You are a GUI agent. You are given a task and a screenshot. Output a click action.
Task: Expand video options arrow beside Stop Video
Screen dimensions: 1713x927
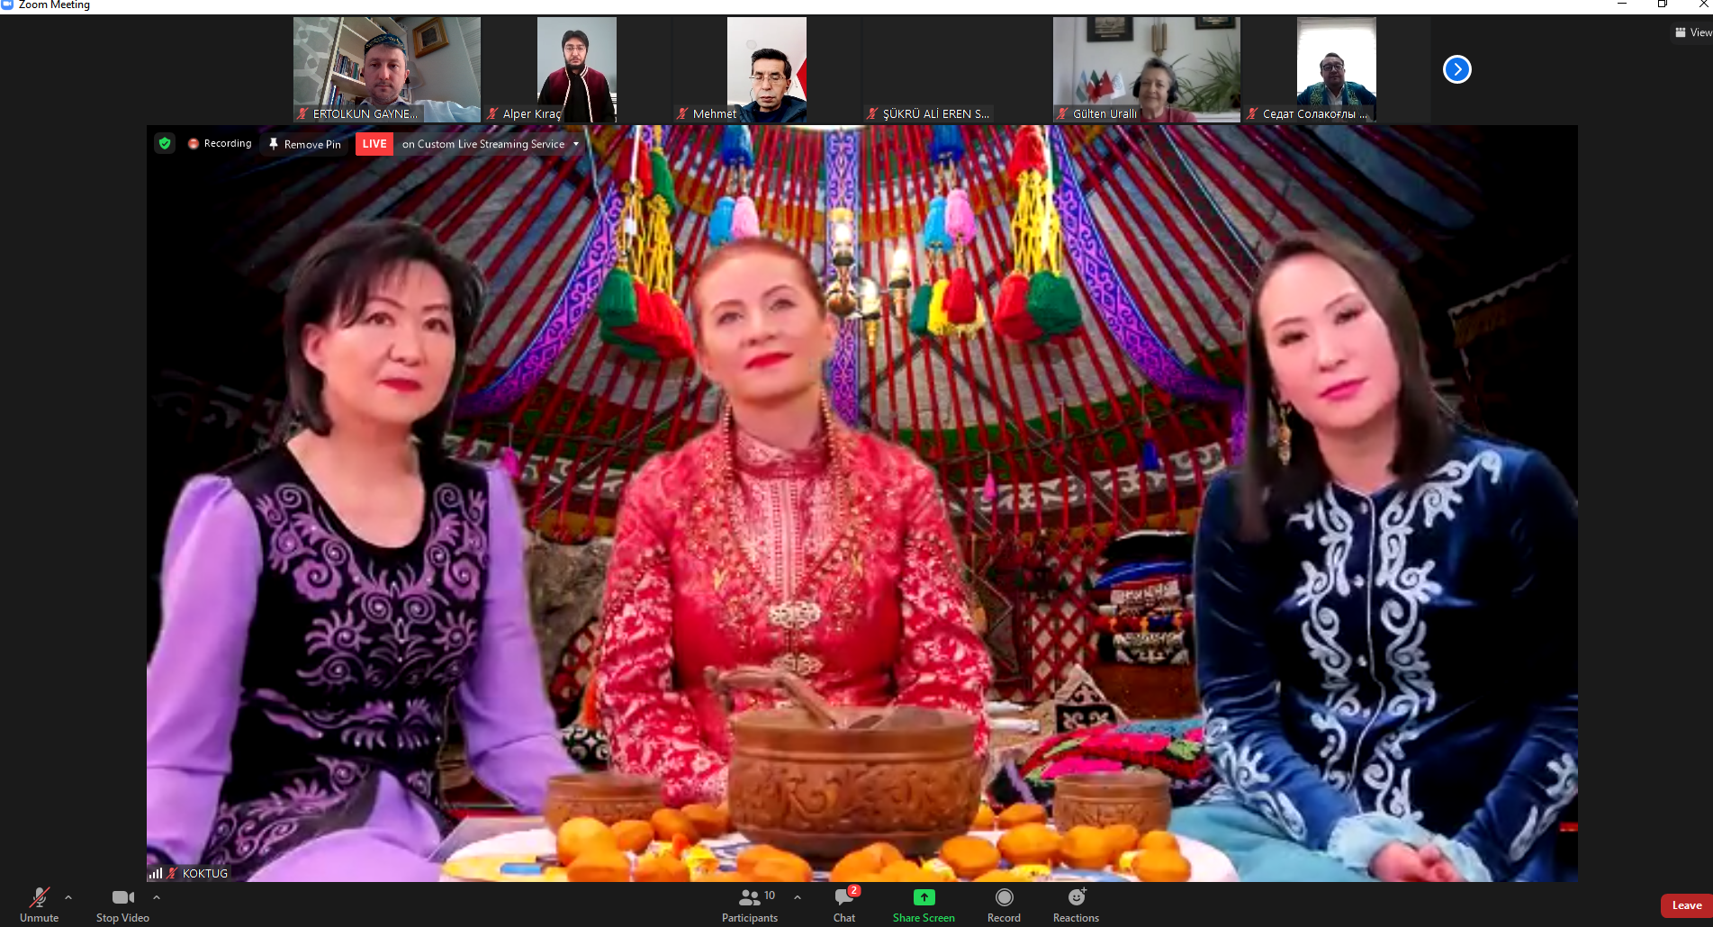click(157, 897)
